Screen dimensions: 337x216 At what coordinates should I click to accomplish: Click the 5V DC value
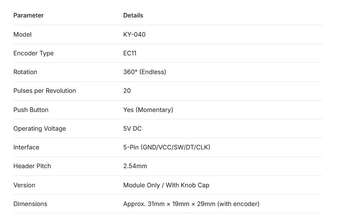point(132,129)
